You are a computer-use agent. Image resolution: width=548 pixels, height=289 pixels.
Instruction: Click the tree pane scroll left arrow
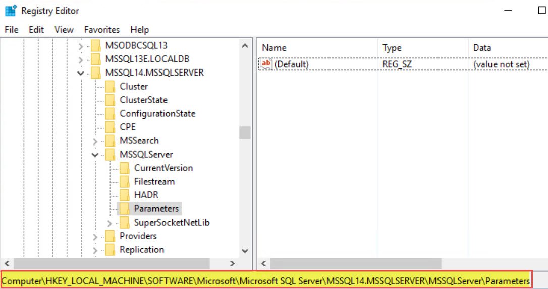pos(7,263)
